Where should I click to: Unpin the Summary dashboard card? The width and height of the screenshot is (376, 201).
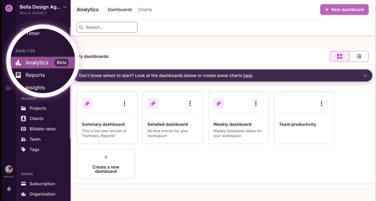tap(87, 104)
